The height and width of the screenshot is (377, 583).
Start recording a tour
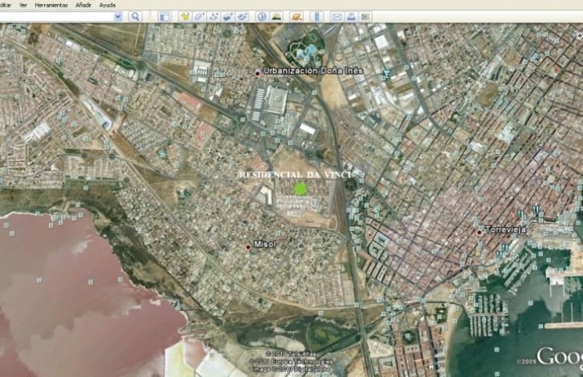[242, 16]
